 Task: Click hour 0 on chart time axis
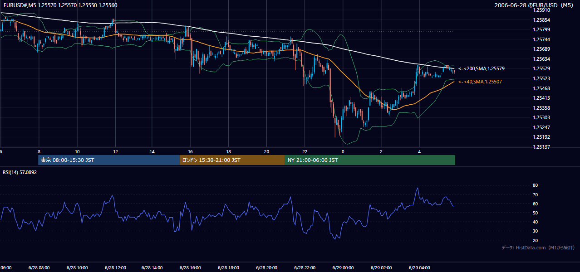click(x=343, y=151)
